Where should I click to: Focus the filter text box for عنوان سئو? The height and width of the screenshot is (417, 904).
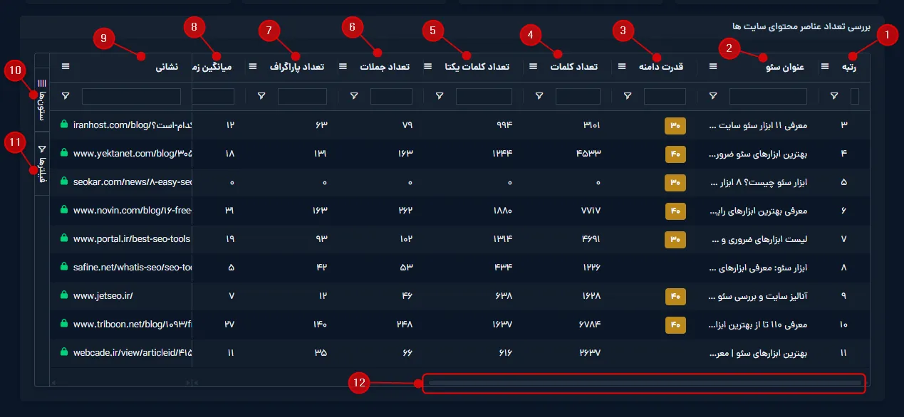coord(768,96)
